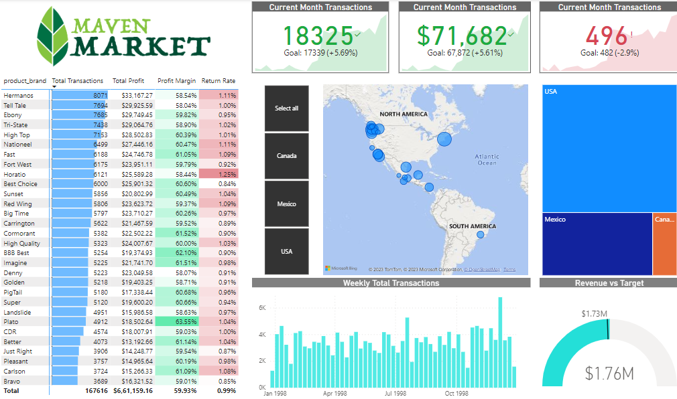Open the Terms link on the map

(510, 270)
